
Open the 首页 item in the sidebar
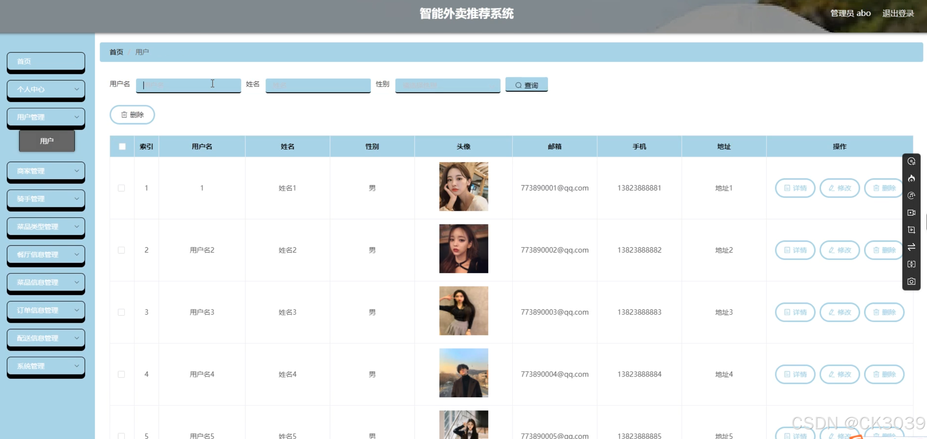point(46,61)
